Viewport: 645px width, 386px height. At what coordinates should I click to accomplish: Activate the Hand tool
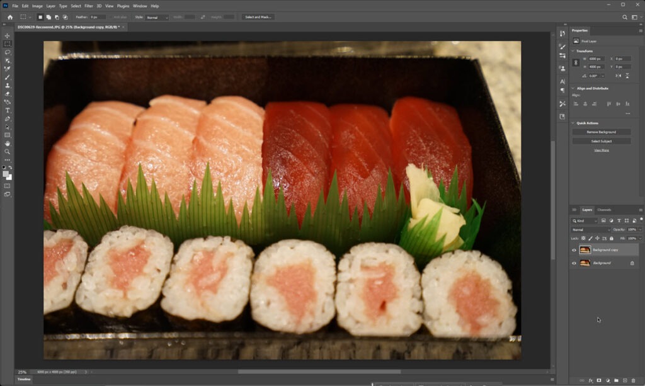[x=8, y=143]
